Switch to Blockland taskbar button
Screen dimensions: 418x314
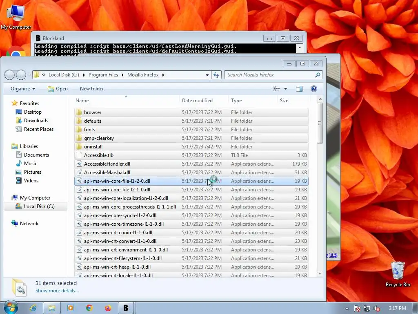tap(126, 308)
